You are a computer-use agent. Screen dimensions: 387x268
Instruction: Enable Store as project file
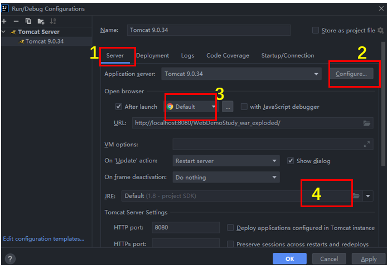click(x=316, y=30)
